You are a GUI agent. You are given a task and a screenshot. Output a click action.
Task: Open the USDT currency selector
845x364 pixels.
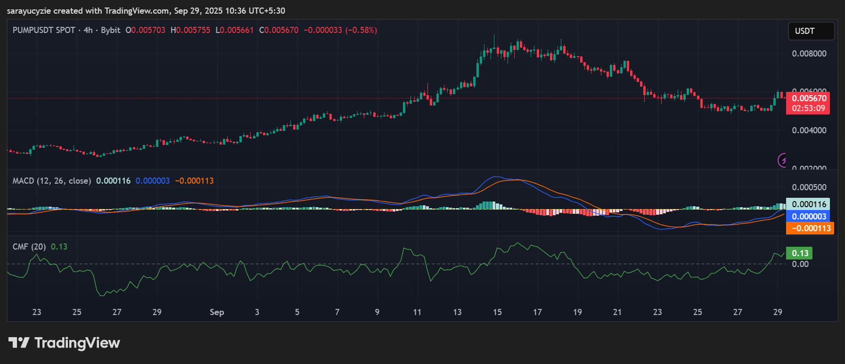tap(811, 31)
